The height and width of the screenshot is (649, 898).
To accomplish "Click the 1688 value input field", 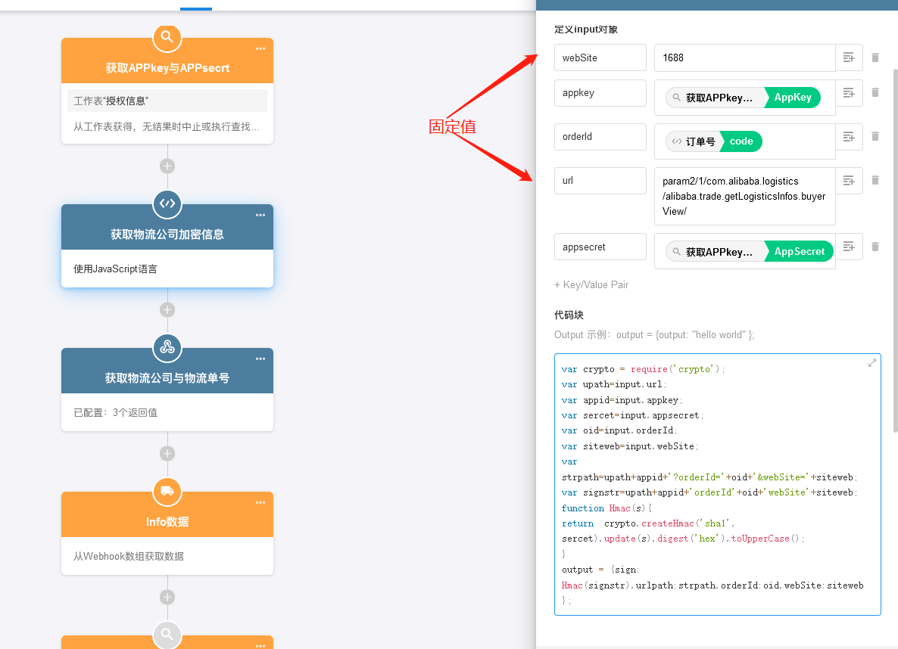I will point(744,58).
